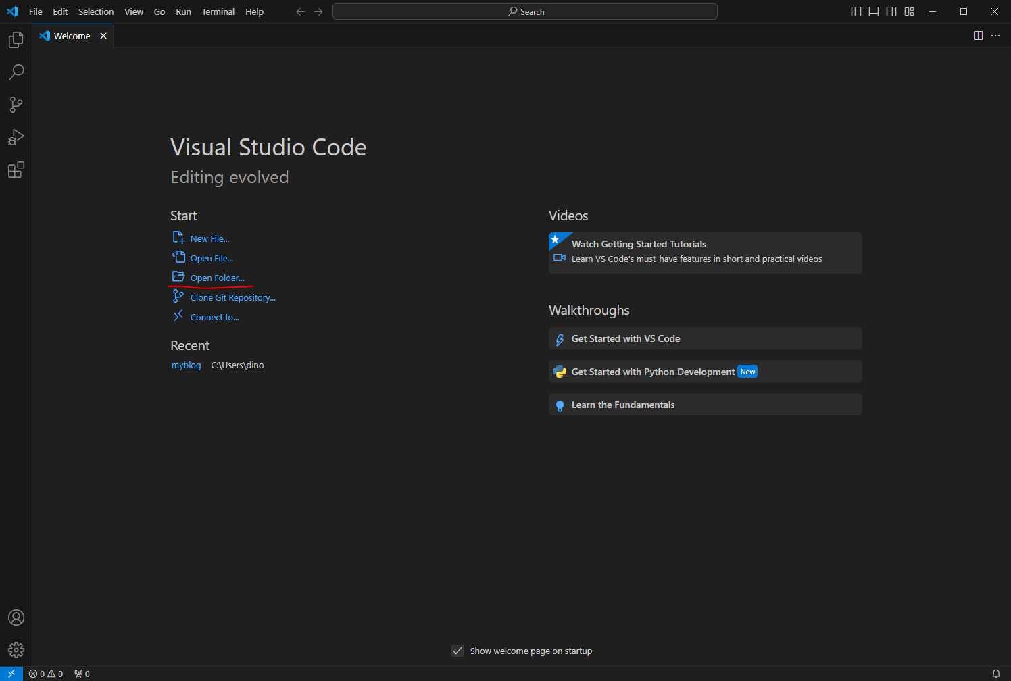Viewport: 1011px width, 681px height.
Task: Open Watch Getting Started Tutorials card
Action: click(705, 253)
